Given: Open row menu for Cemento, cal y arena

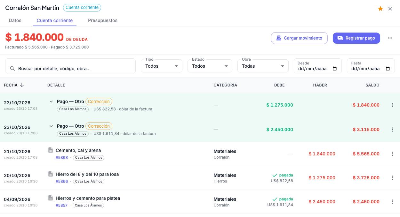Looking at the screenshot, I should [x=392, y=154].
